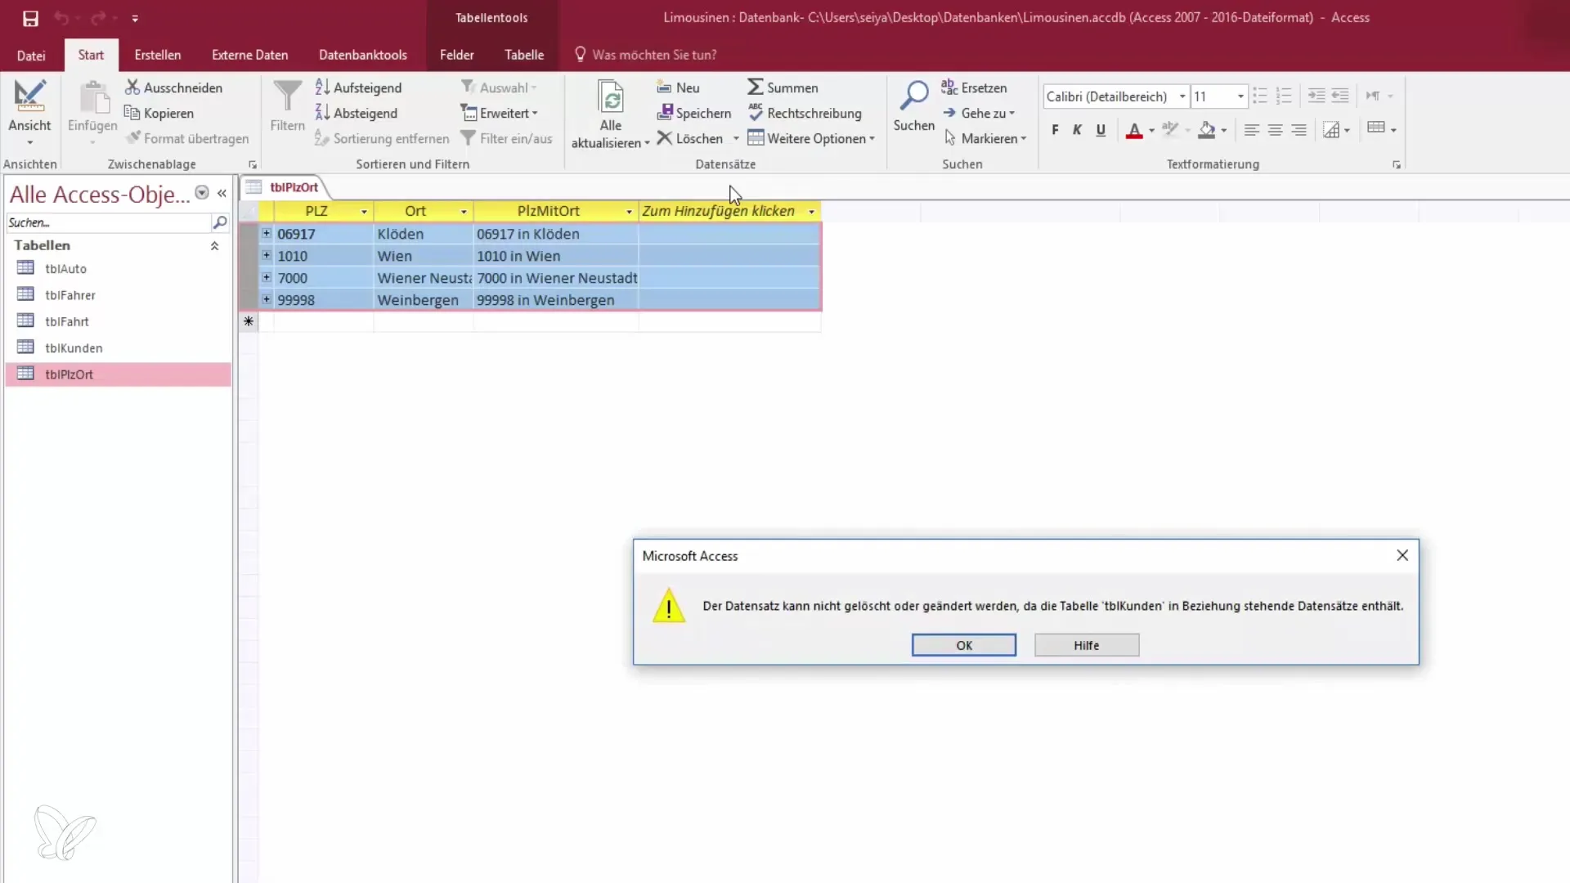Click Hilfe in the dialog
Image resolution: width=1570 pixels, height=883 pixels.
coord(1087,645)
